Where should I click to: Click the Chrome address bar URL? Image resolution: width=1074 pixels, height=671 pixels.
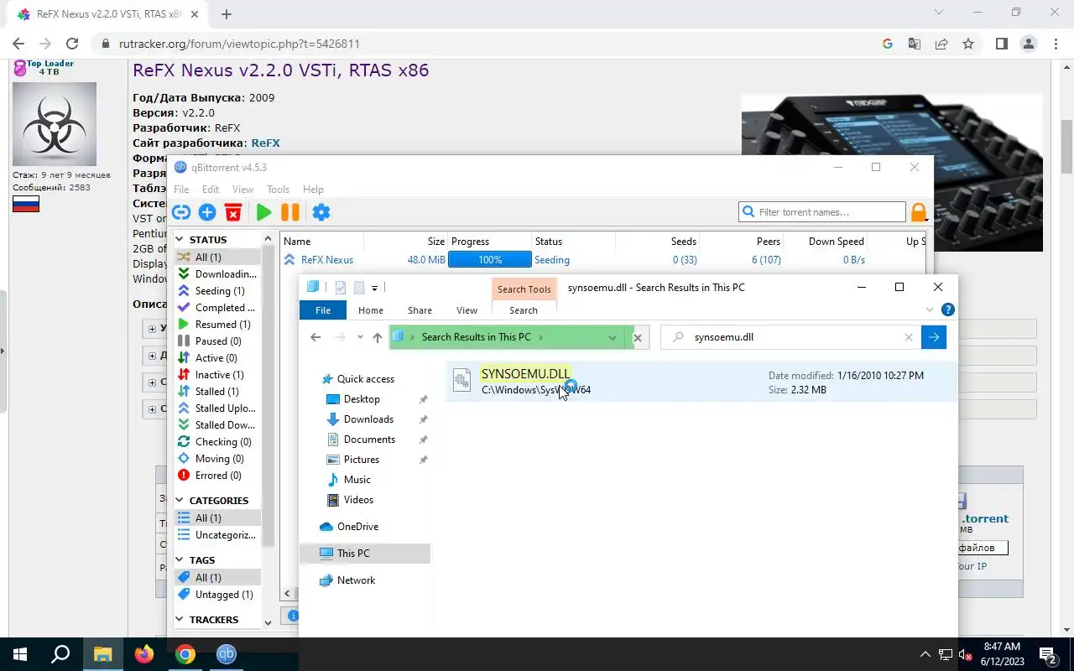coord(240,44)
